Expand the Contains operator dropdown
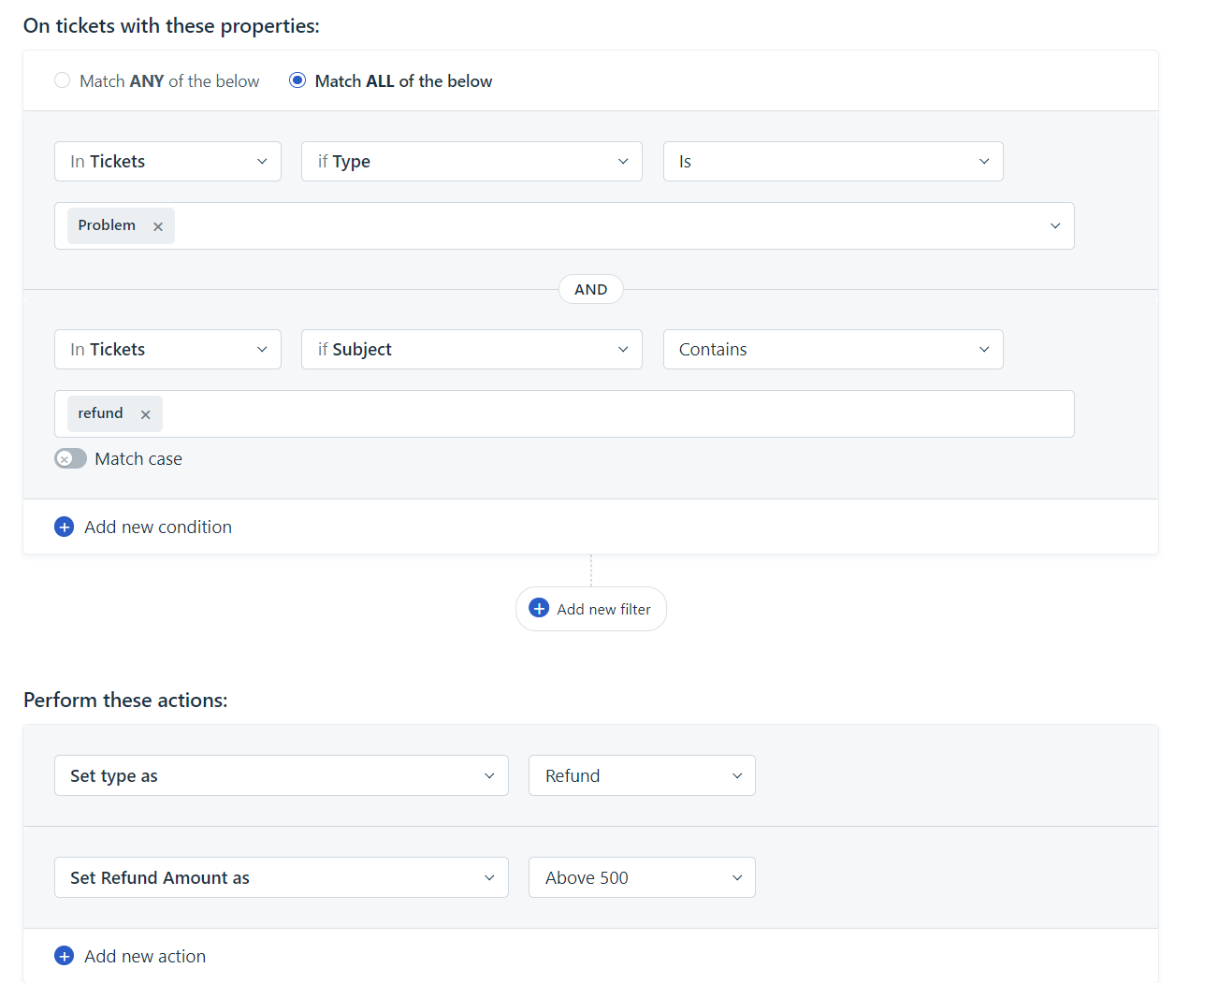 [x=833, y=350]
